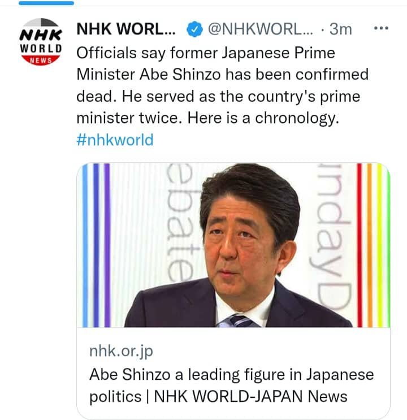Click "NHK WORLD-JAPAN News" in card title
The width and height of the screenshot is (407, 420).
[250, 396]
